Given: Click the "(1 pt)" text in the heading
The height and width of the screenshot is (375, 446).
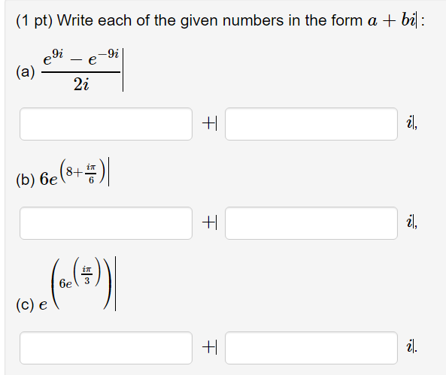Looking at the screenshot, I should pos(35,21).
